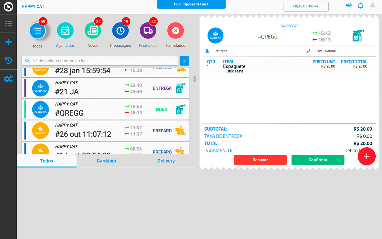Screen dimensions: 382x239
Task: Select the Todos orders filter icon
Action: (37, 31)
